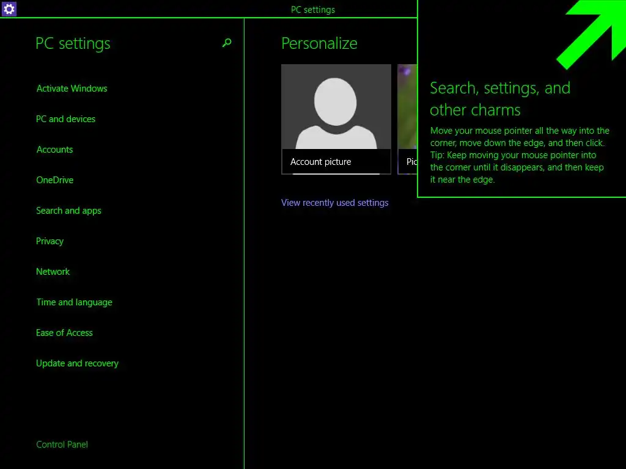Viewport: 626px width, 469px height.
Task: Open Privacy settings
Action: click(x=50, y=241)
